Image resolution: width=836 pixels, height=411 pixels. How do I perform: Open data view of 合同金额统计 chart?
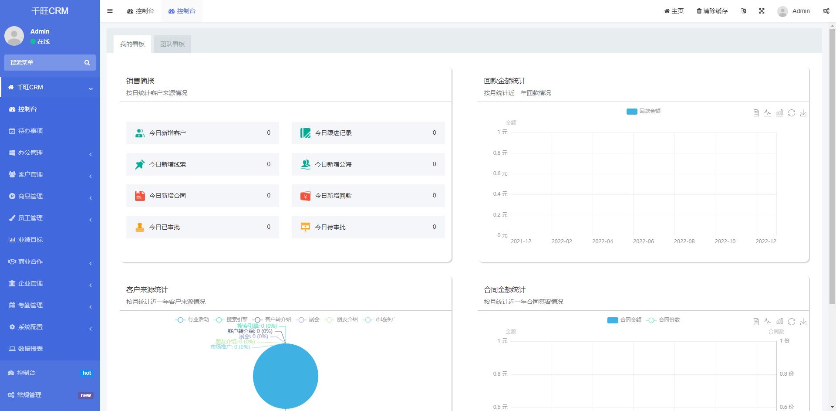[x=756, y=322]
